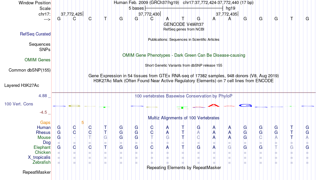The height and width of the screenshot is (180, 316).
Task: Select the SNPs track label
Action: tap(45, 49)
